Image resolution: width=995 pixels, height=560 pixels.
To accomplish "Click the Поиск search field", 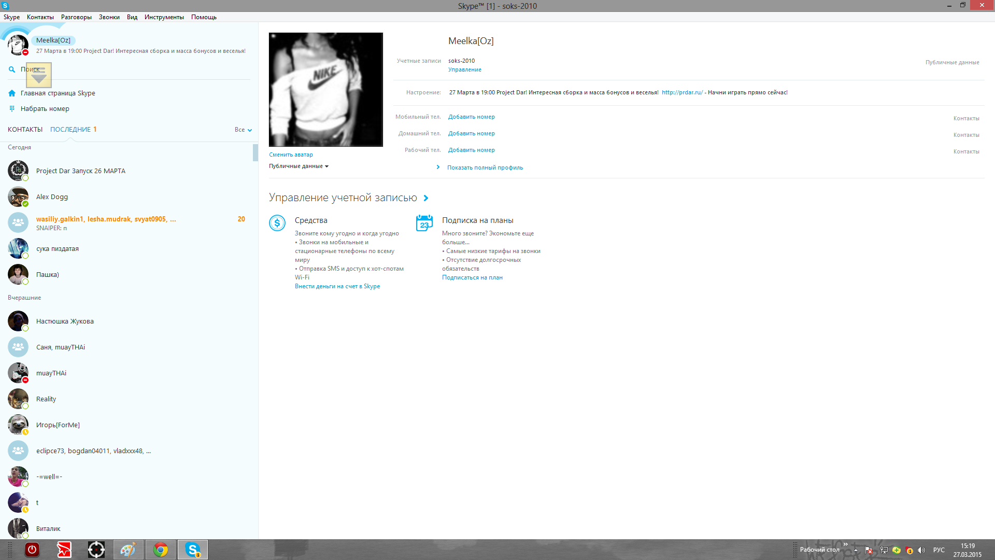I will pyautogui.click(x=129, y=69).
